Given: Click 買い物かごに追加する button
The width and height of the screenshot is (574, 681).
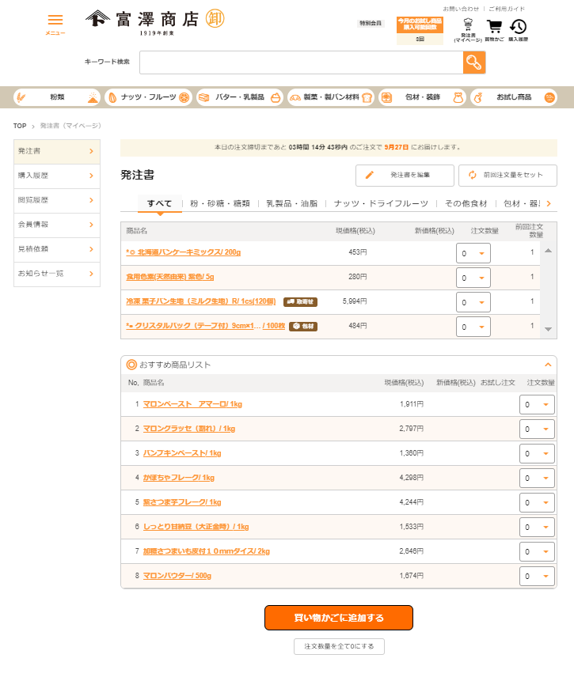Looking at the screenshot, I should click(x=339, y=618).
